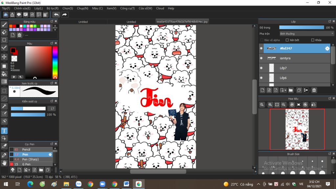The width and height of the screenshot is (336, 189).
Task: Open settings gear of Pen brush
Action: point(50,155)
